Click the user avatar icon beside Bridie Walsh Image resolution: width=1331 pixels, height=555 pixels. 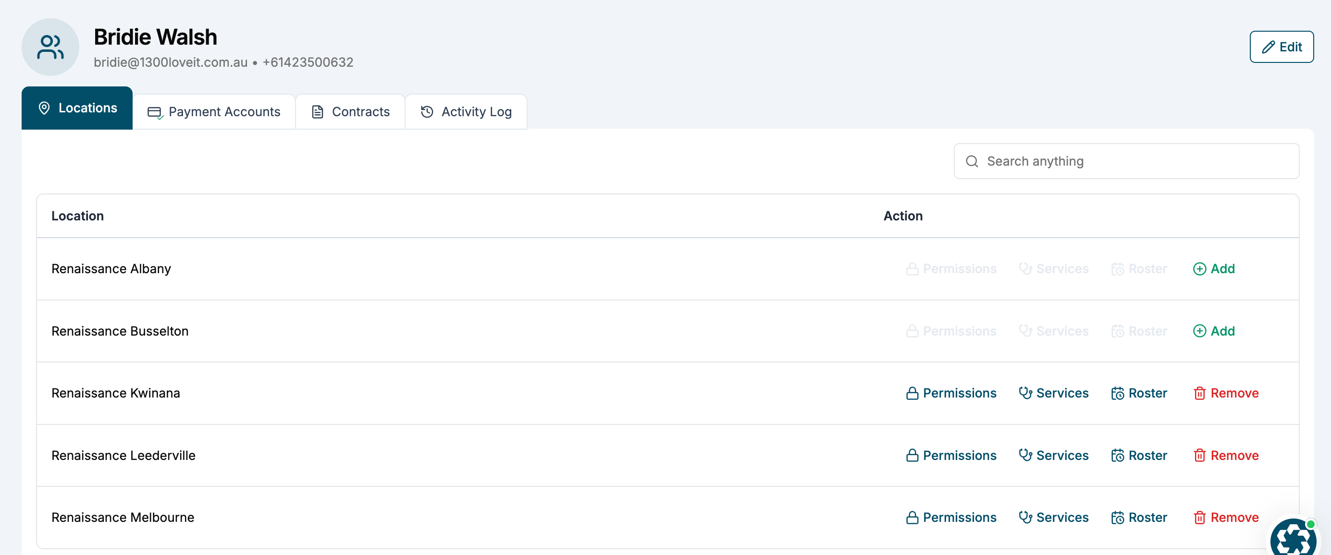pos(50,47)
